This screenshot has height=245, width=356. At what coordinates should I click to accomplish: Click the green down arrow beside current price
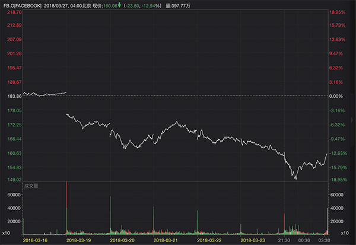coord(119,5)
